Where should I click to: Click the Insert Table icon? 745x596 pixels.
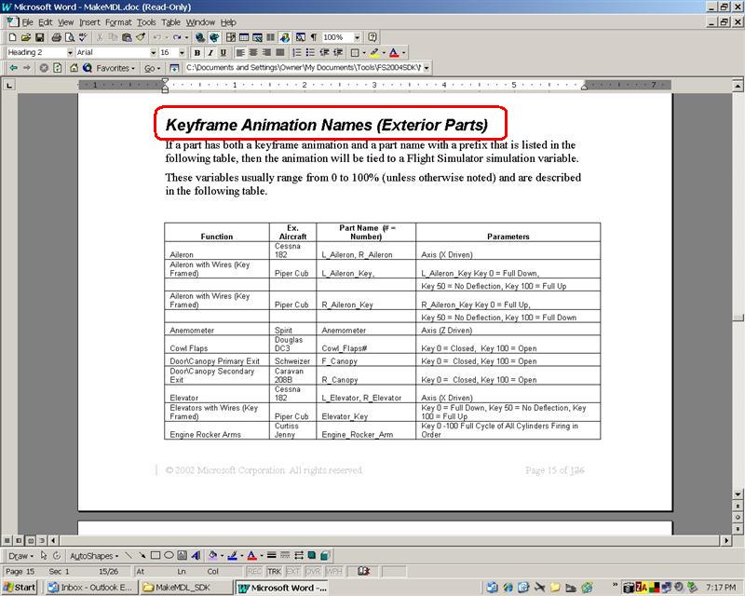pyautogui.click(x=244, y=37)
